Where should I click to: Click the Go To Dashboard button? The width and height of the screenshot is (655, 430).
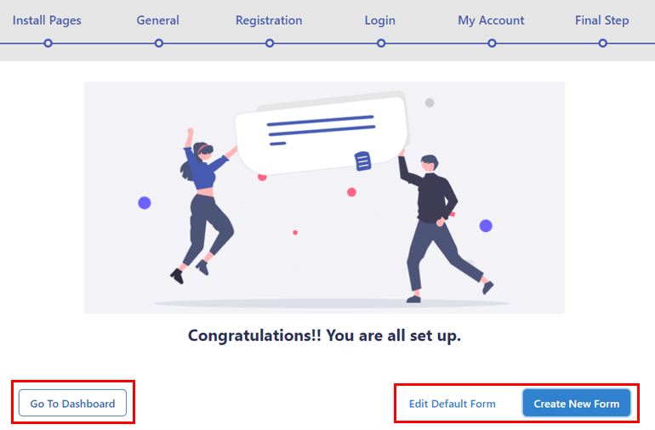72,404
